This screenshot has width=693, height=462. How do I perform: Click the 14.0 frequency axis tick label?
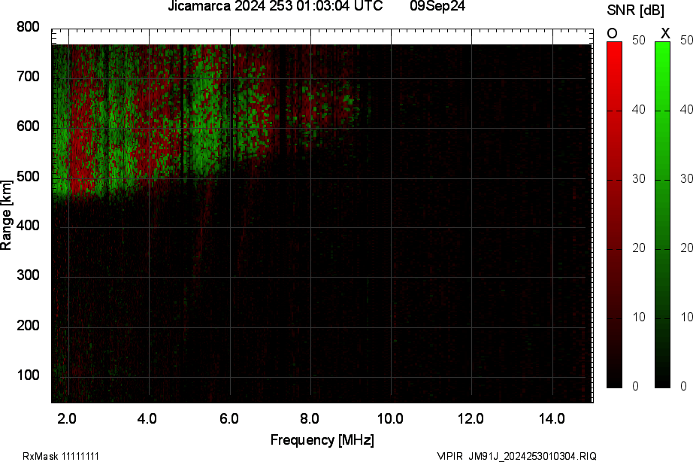[552, 418]
